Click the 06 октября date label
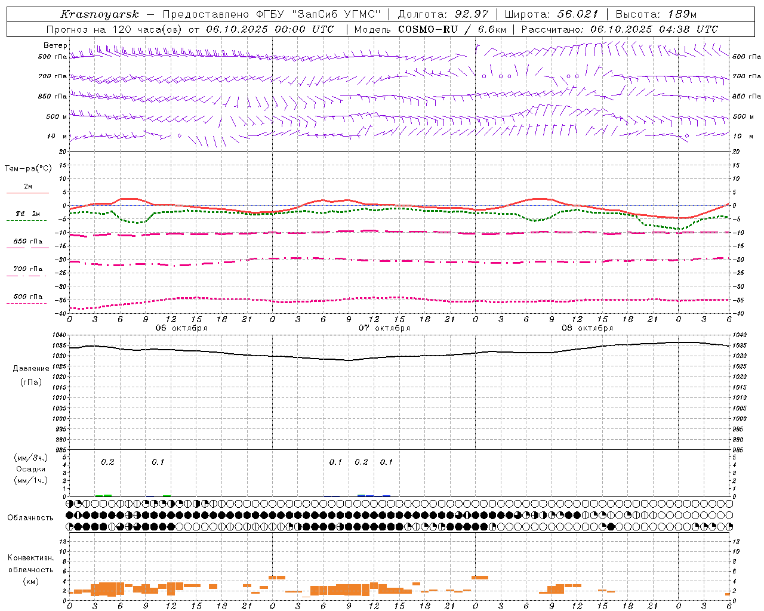Viewport: 764px width, 611px height. click(181, 328)
